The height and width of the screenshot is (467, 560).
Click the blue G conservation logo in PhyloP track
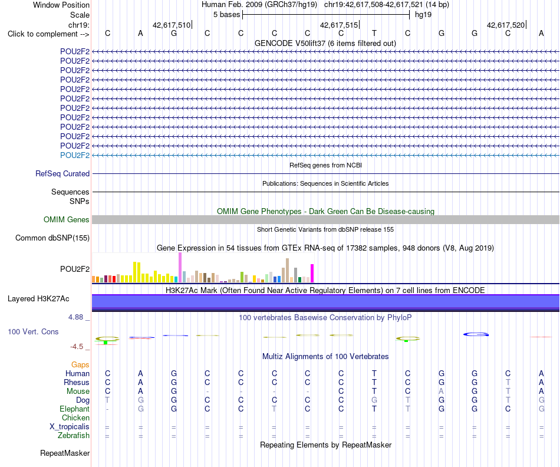point(476,334)
